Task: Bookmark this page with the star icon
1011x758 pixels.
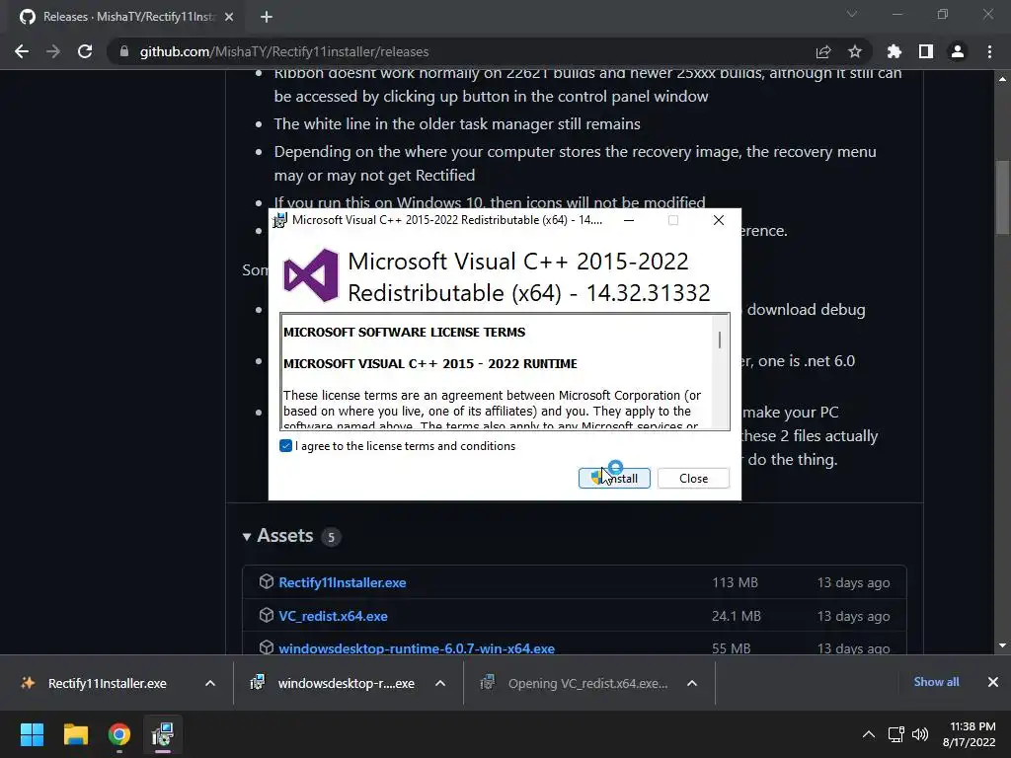Action: [855, 51]
